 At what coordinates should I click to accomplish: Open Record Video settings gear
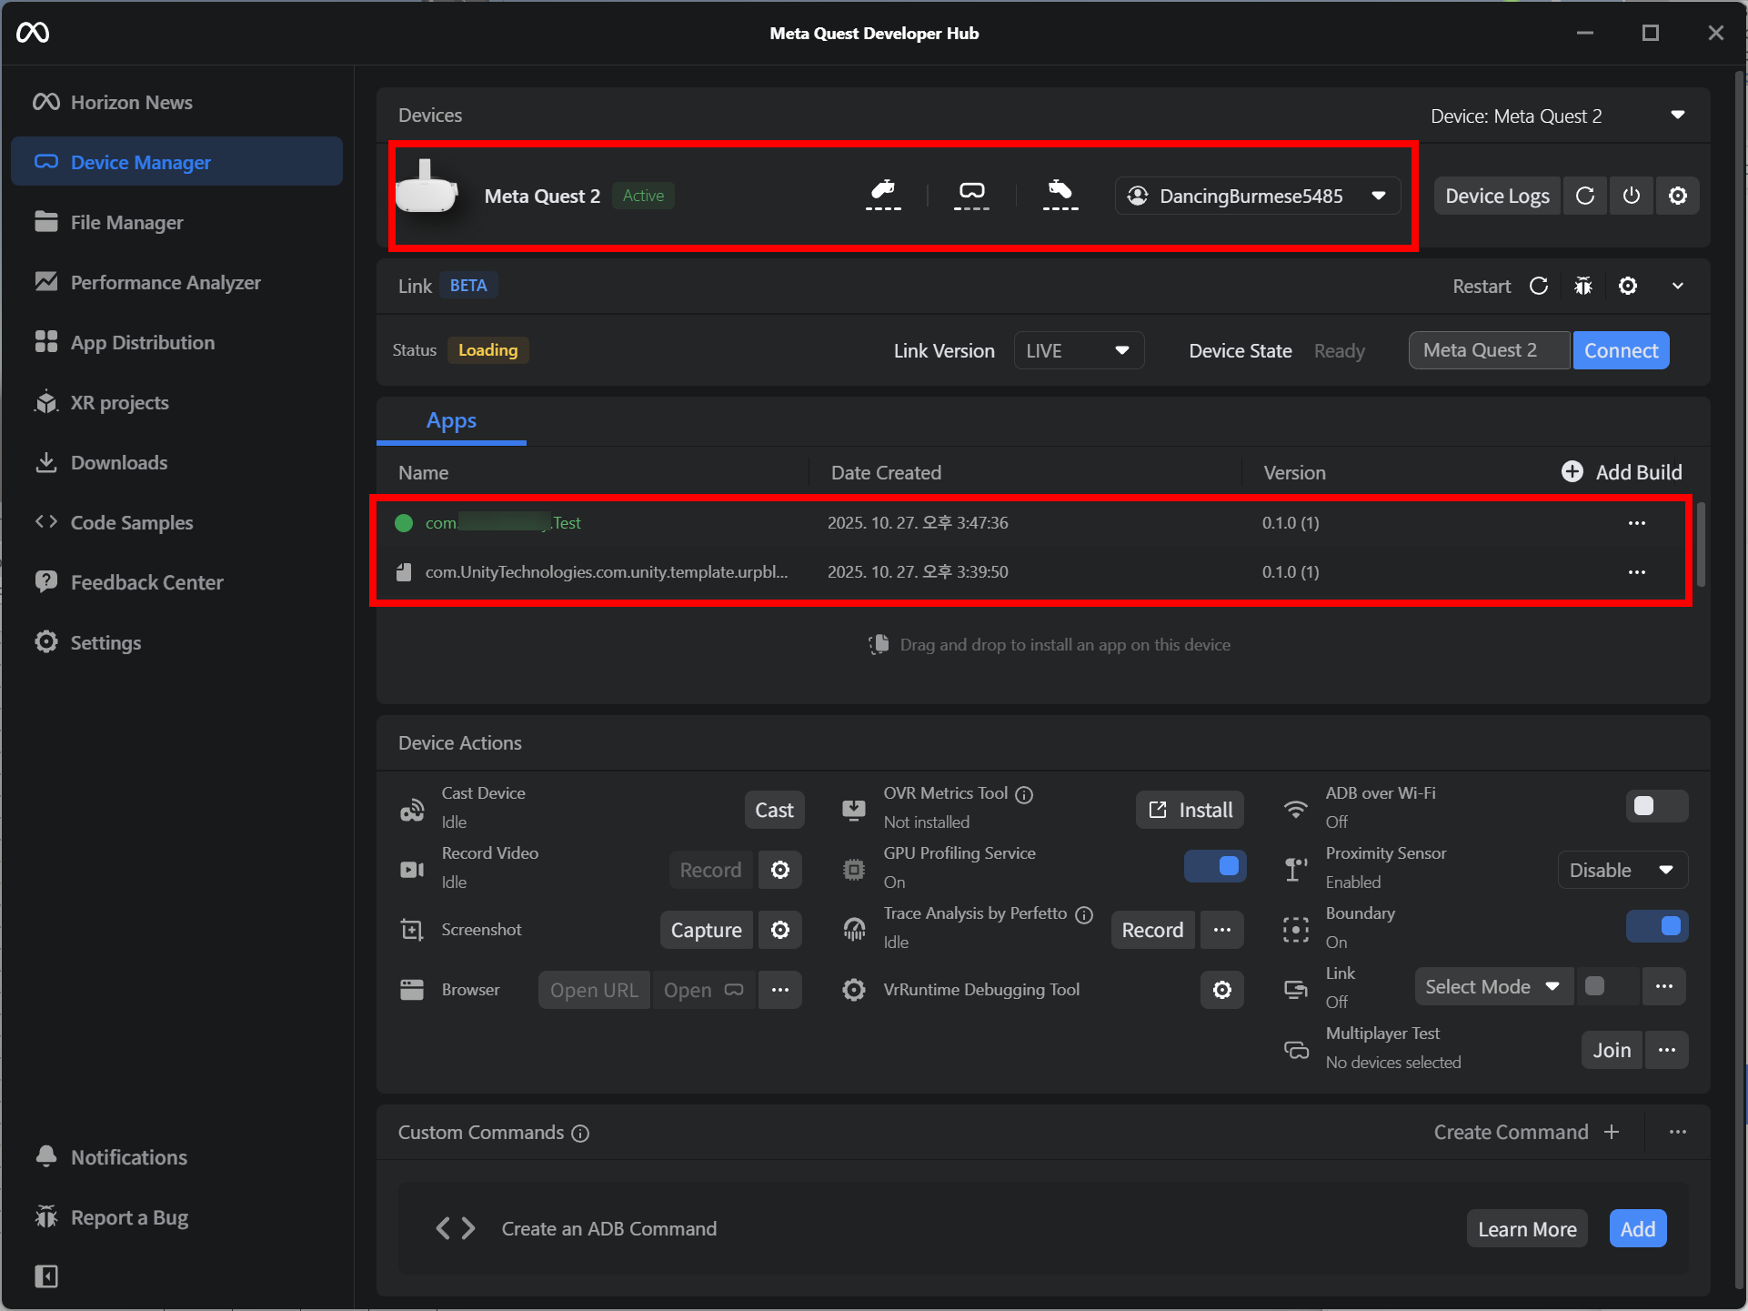pos(780,870)
